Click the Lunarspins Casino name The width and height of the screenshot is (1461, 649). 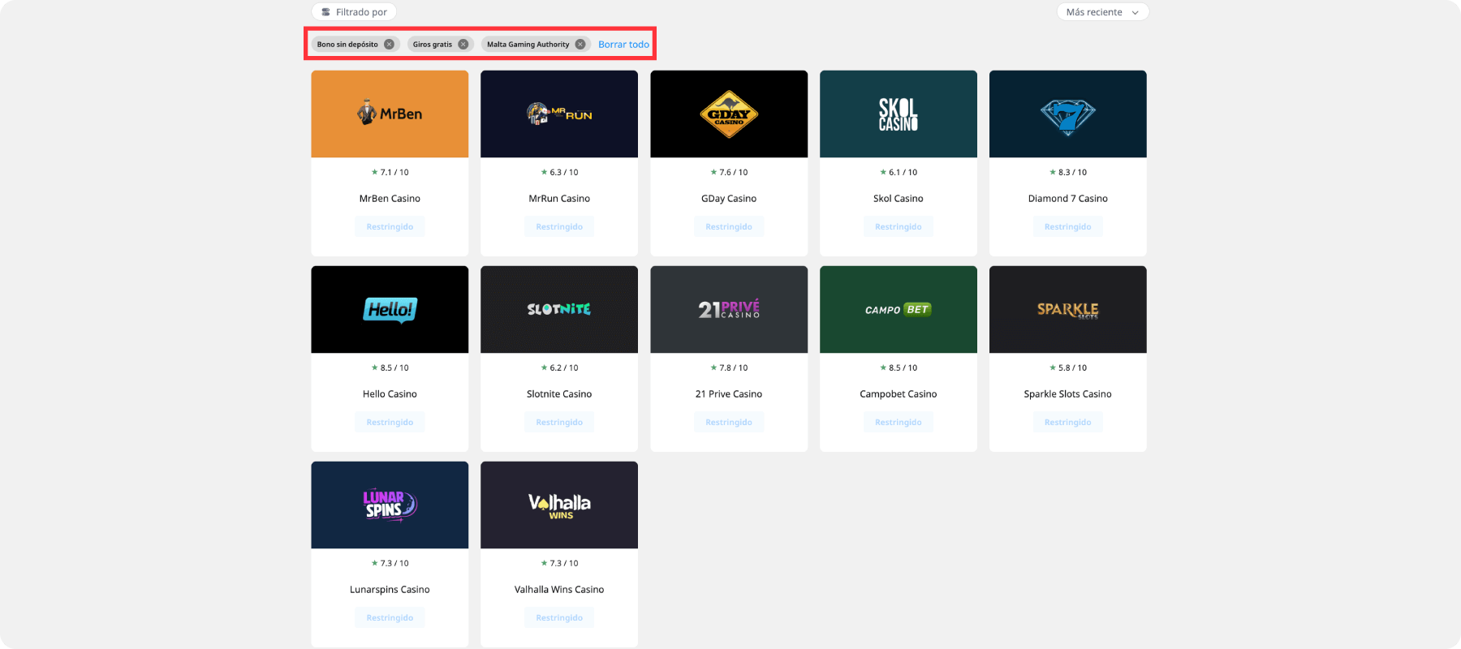click(x=390, y=590)
